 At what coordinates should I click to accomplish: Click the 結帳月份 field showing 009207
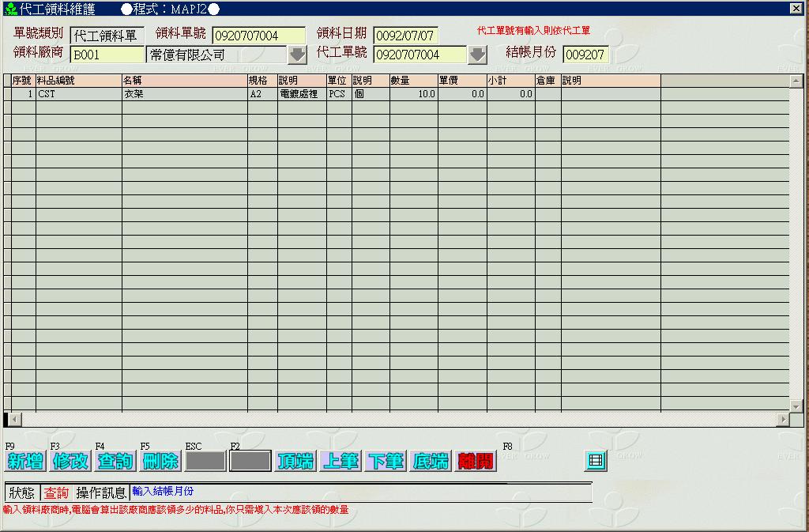coord(585,55)
